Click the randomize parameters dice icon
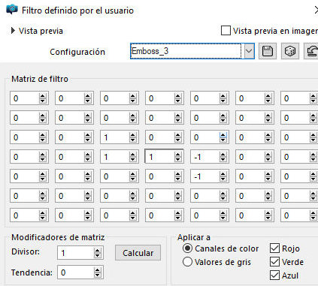Image resolution: width=318 pixels, height=286 pixels. [x=290, y=51]
